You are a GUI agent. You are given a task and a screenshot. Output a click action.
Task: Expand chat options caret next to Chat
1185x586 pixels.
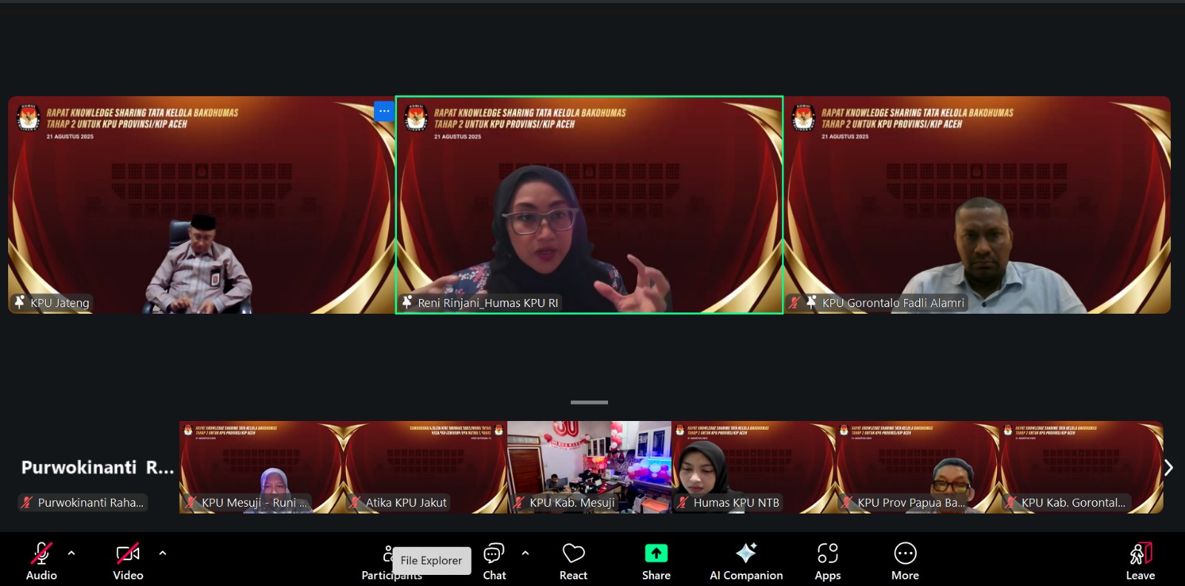point(525,553)
